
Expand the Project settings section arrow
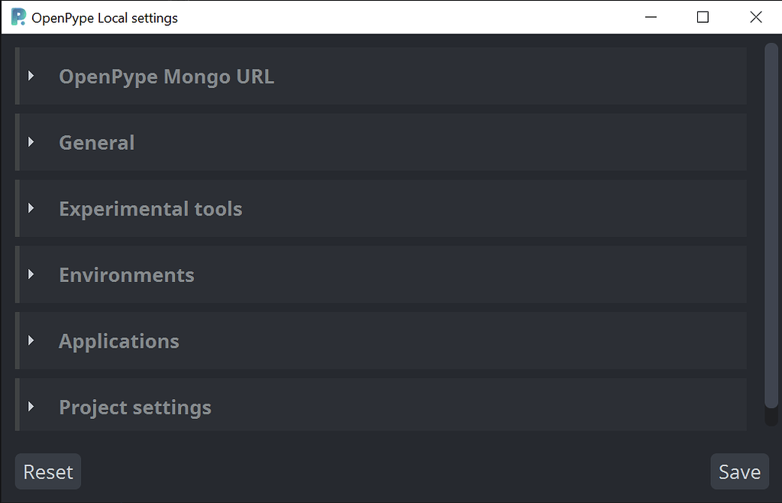[x=31, y=407]
